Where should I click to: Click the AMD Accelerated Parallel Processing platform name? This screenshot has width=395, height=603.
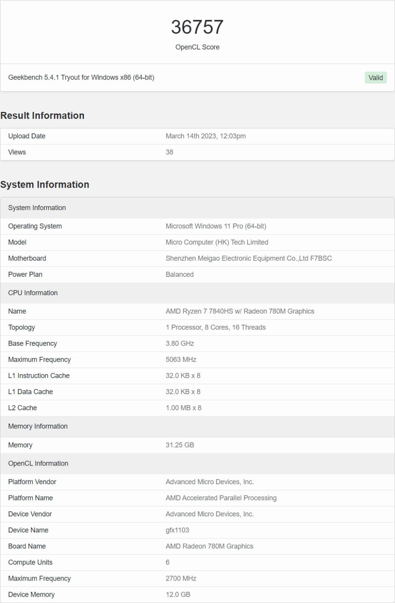click(221, 498)
